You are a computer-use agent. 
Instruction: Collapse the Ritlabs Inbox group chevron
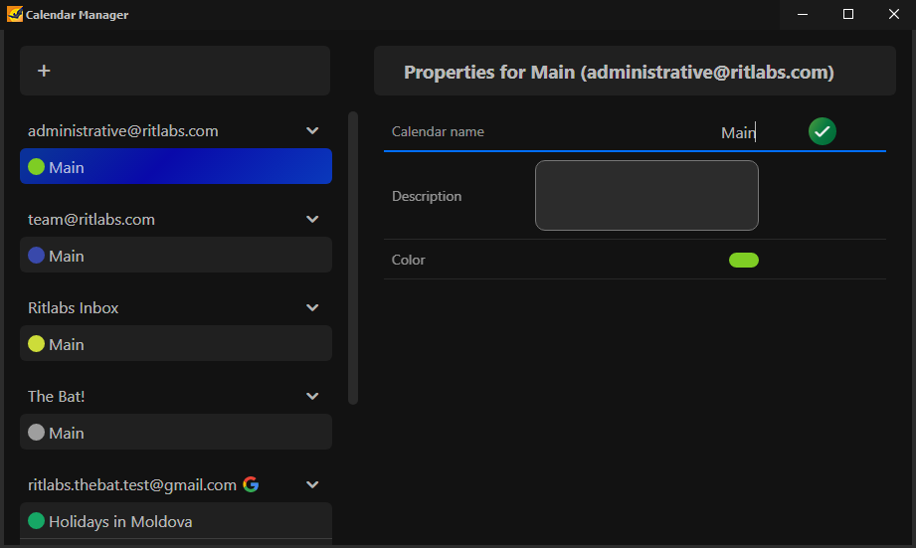point(312,308)
